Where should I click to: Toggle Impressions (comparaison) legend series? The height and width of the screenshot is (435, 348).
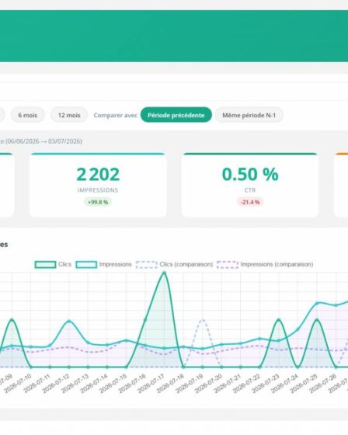(265, 264)
